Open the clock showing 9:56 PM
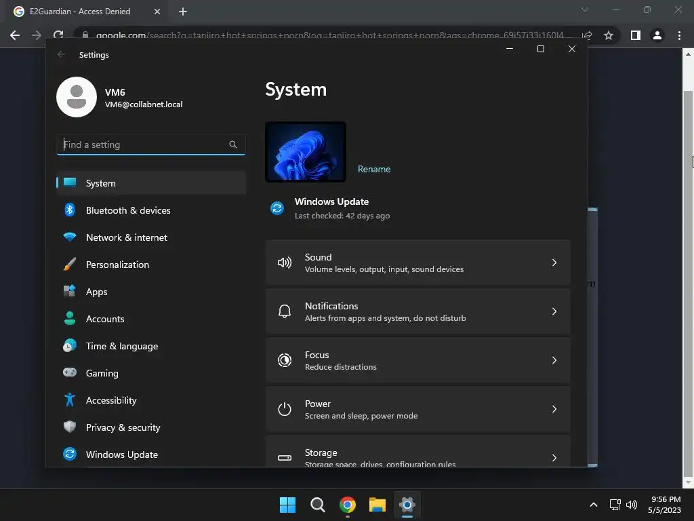This screenshot has height=521, width=694. pyautogui.click(x=664, y=505)
